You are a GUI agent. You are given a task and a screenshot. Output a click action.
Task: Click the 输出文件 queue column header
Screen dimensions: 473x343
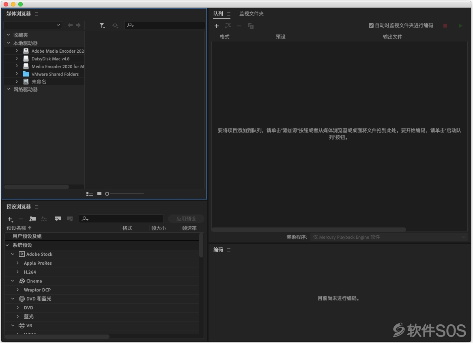pyautogui.click(x=392, y=37)
